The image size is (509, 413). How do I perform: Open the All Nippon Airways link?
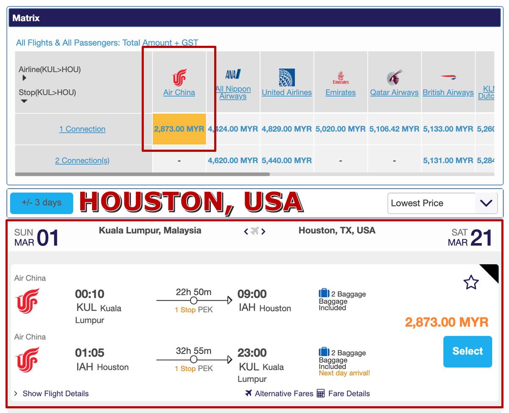click(x=233, y=92)
